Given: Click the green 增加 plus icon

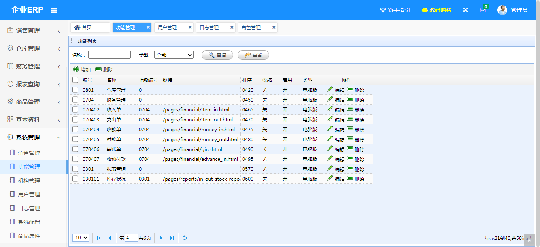Looking at the screenshot, I should (76, 69).
